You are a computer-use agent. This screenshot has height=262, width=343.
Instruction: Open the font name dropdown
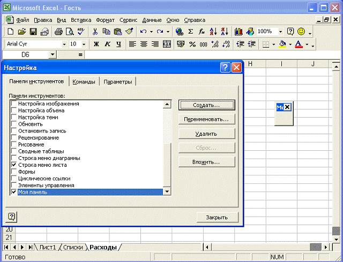(64, 44)
